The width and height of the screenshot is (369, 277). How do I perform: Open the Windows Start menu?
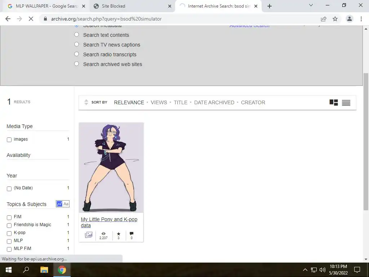point(9,270)
